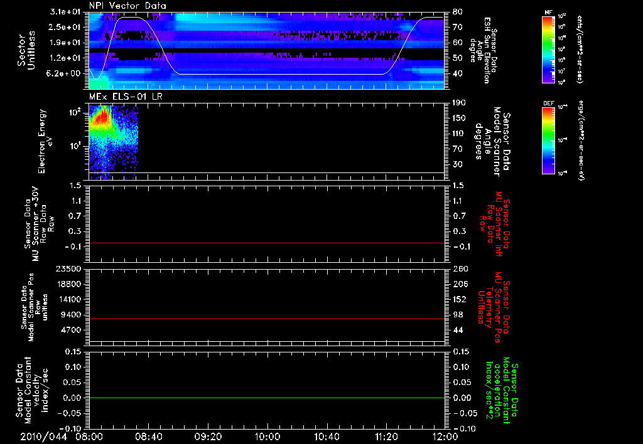The height and width of the screenshot is (444, 643).
Task: Click the 09:20 time axis label
Action: [208, 436]
